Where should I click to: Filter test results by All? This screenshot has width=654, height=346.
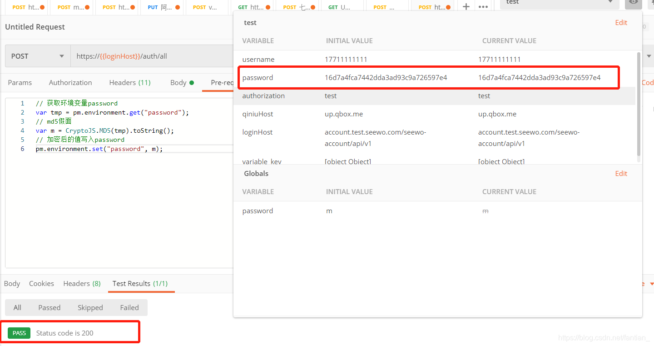tap(17, 308)
